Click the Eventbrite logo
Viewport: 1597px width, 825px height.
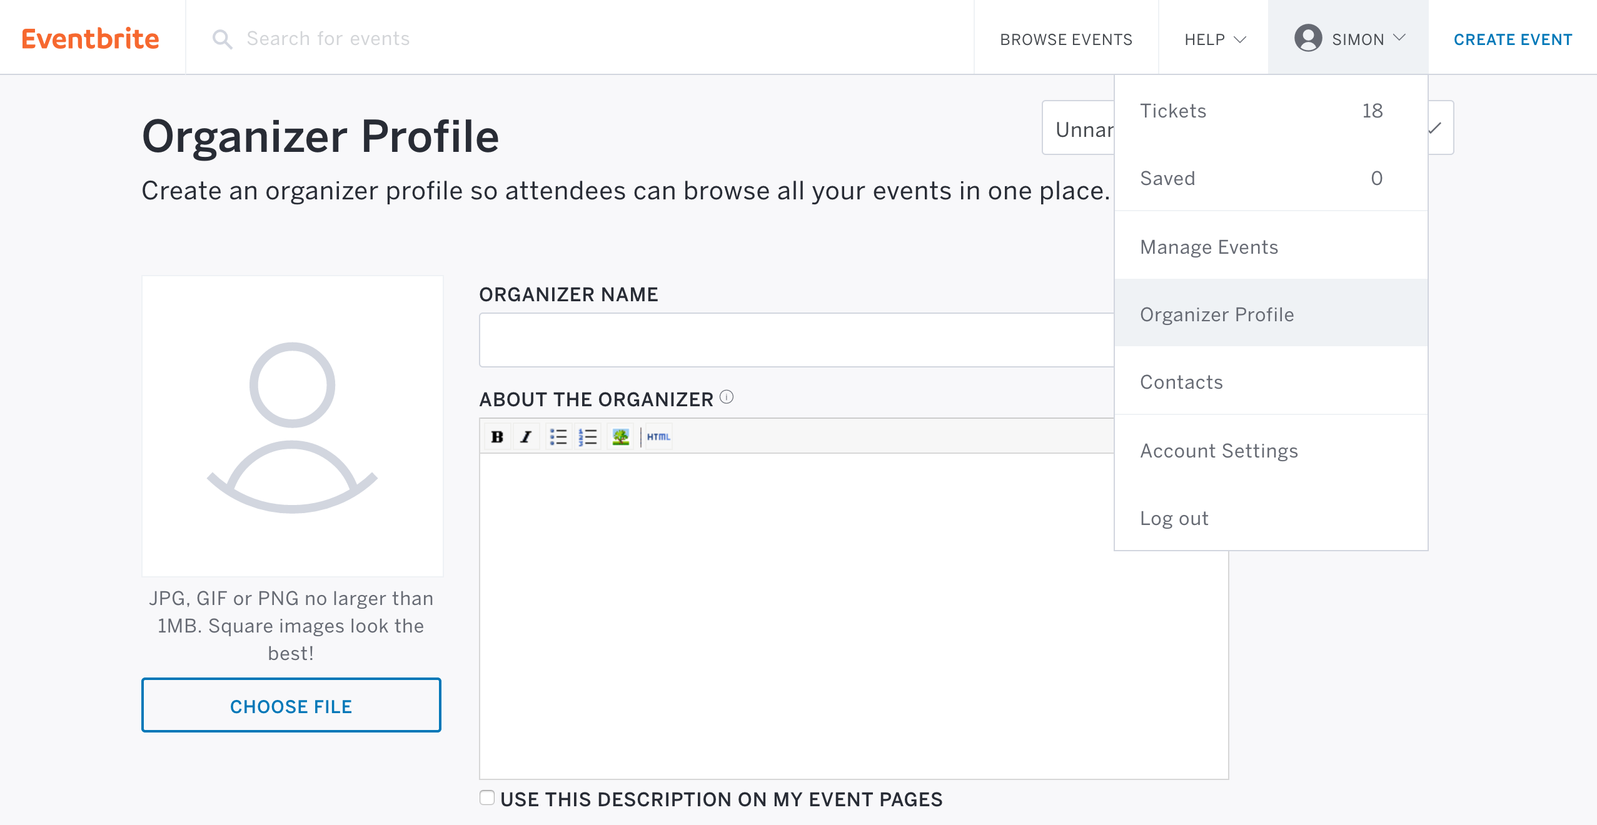pos(93,38)
